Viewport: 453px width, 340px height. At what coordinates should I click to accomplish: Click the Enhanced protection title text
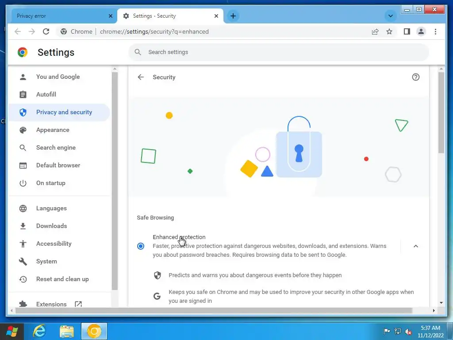click(179, 237)
